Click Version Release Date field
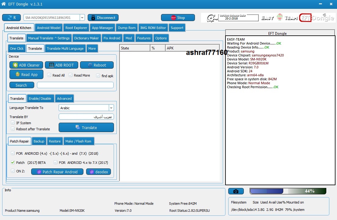Screen dimensions: 337x220 238,18
